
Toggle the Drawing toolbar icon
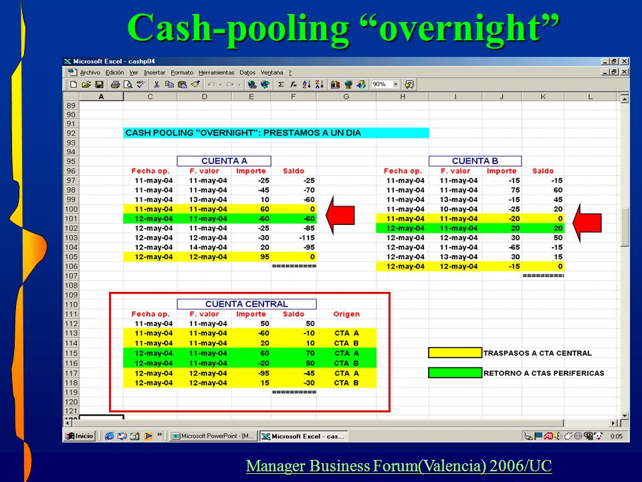[x=361, y=84]
